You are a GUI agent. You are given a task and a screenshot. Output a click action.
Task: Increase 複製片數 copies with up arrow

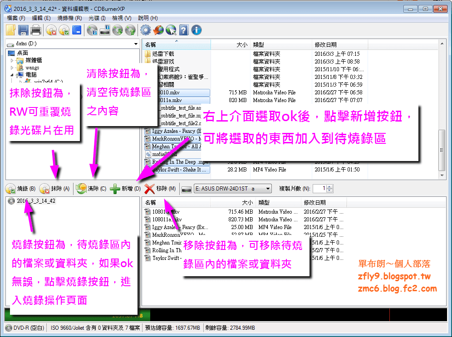click(x=330, y=187)
